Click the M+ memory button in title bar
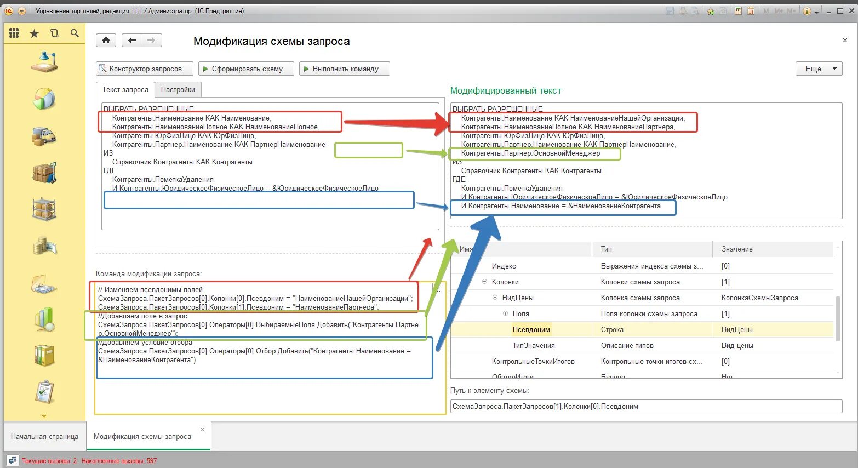The width and height of the screenshot is (858, 468). (779, 11)
